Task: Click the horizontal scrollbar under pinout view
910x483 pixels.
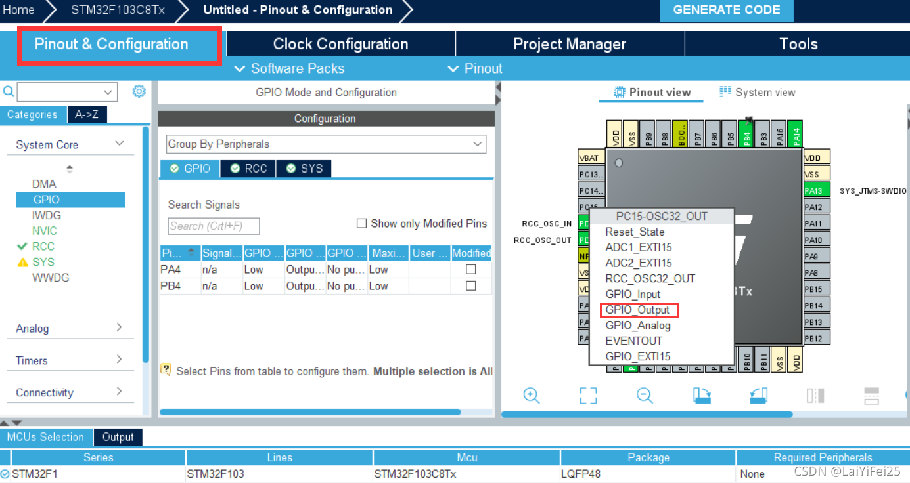Action: pos(647,414)
